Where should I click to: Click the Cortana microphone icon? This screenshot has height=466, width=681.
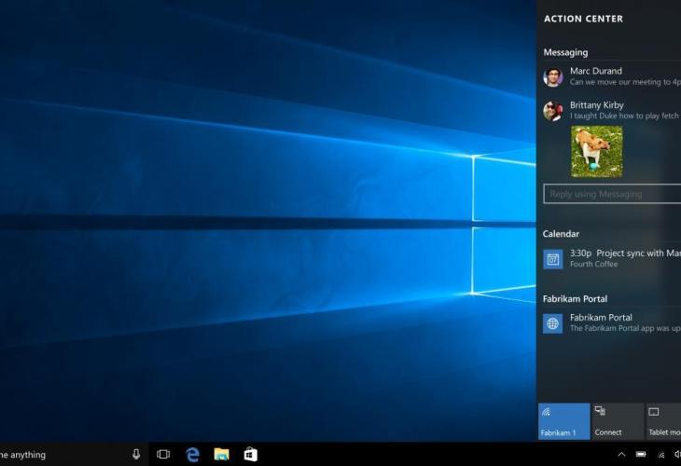pyautogui.click(x=136, y=455)
